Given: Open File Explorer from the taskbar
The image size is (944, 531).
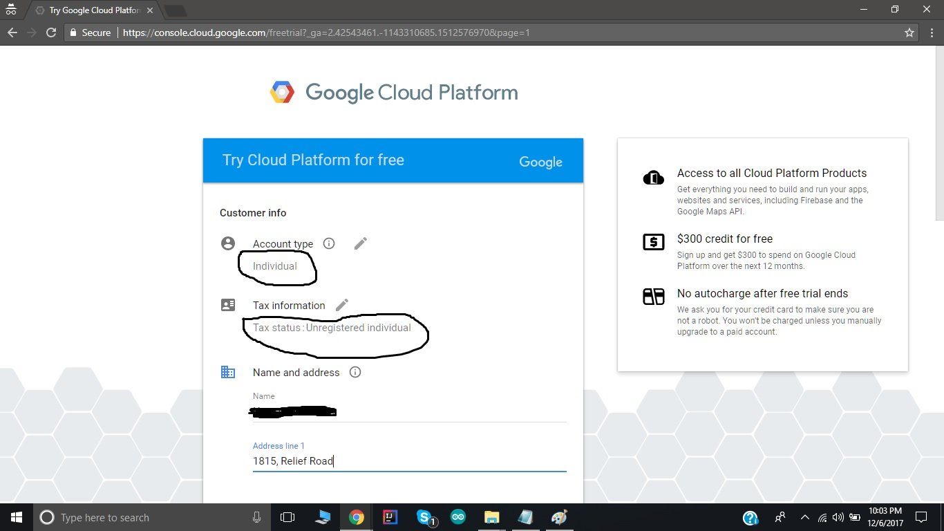Looking at the screenshot, I should 491,517.
